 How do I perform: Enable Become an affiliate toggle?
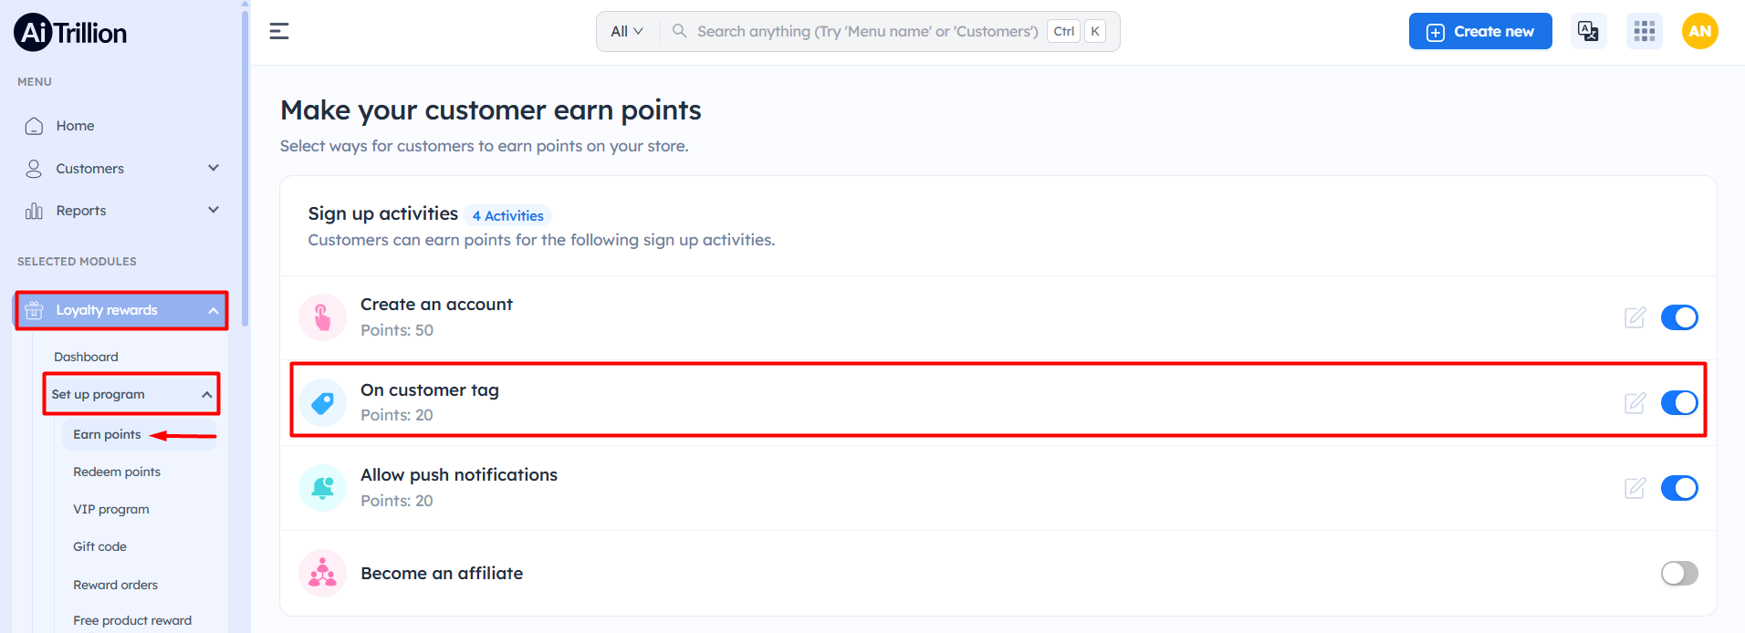click(1679, 573)
